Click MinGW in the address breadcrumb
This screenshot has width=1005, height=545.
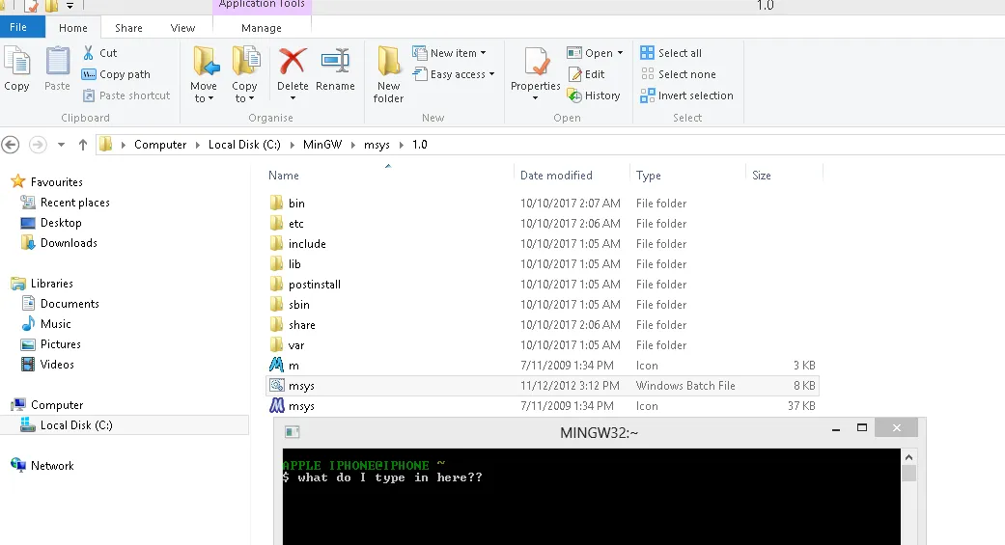point(322,145)
